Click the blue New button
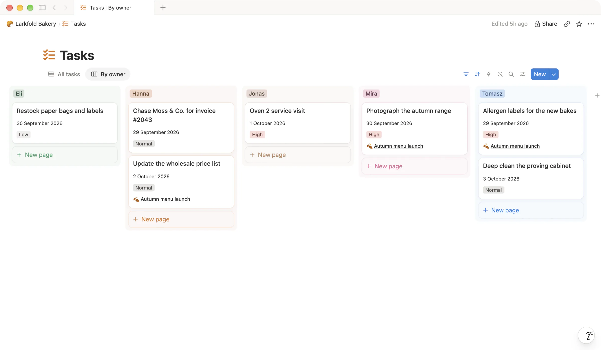 tap(540, 74)
